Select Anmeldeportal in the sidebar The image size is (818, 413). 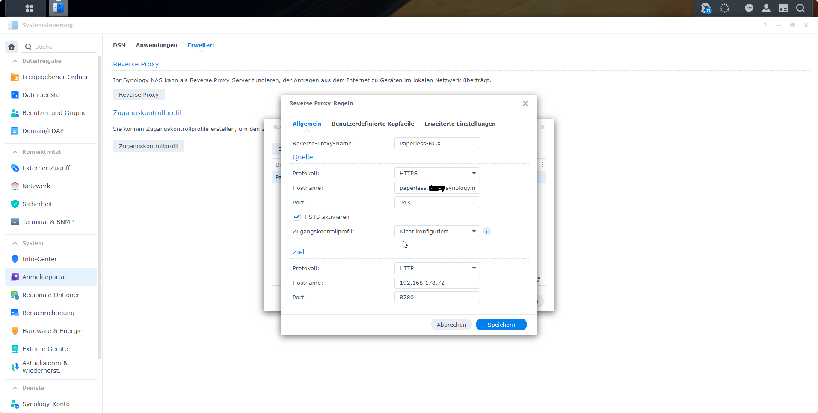[x=51, y=277]
